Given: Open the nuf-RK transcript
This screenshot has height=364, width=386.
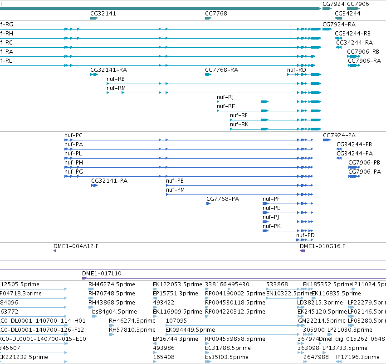Looking at the screenshot, I should tap(239, 125).
